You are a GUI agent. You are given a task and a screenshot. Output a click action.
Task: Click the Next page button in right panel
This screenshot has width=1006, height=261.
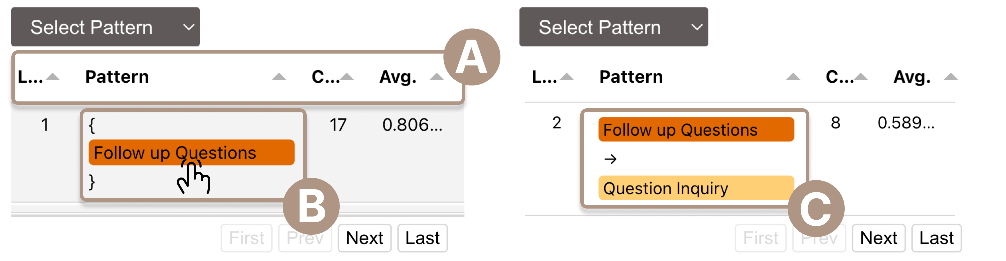pos(878,238)
